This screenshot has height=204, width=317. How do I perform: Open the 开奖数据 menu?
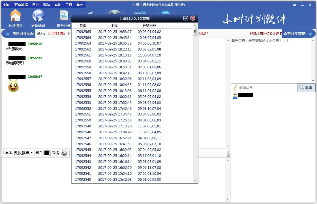(21, 5)
